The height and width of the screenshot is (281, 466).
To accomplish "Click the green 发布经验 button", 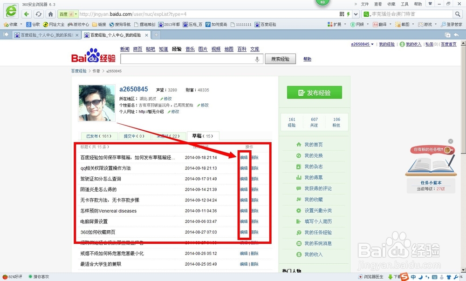I will point(315,93).
